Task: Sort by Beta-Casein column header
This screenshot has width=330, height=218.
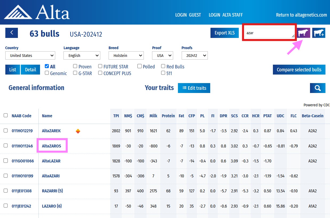Action: point(313,116)
